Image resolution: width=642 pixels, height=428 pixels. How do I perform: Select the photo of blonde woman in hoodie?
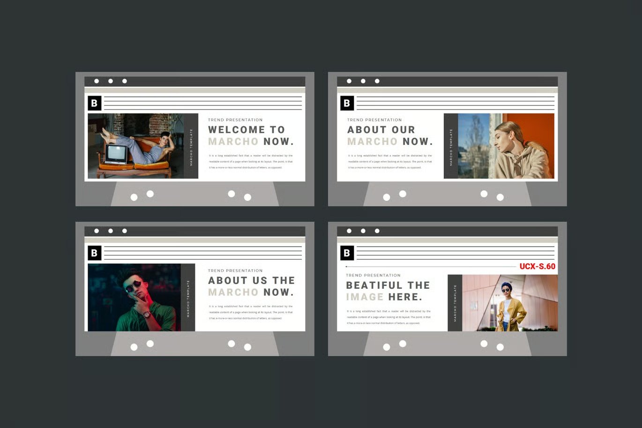(506, 146)
